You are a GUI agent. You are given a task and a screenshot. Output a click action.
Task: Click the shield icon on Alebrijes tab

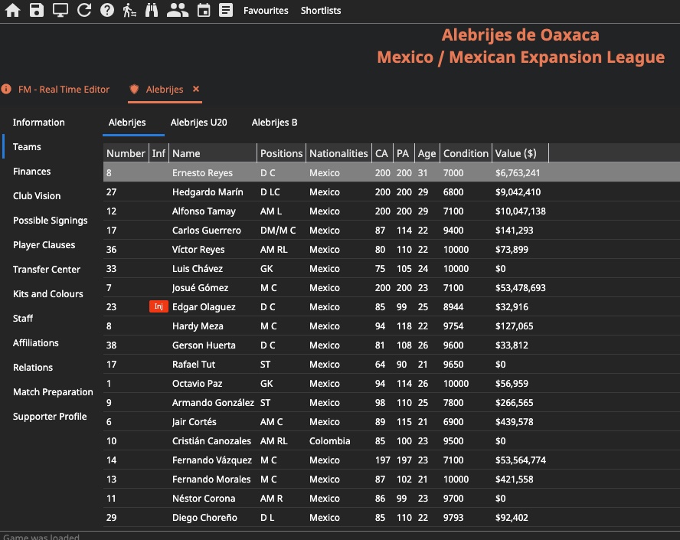tap(134, 89)
